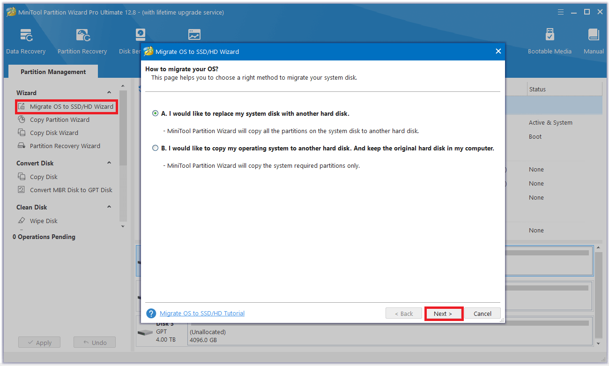Click Copy Partition Wizard sidebar icon
The width and height of the screenshot is (609, 366).
tap(22, 120)
